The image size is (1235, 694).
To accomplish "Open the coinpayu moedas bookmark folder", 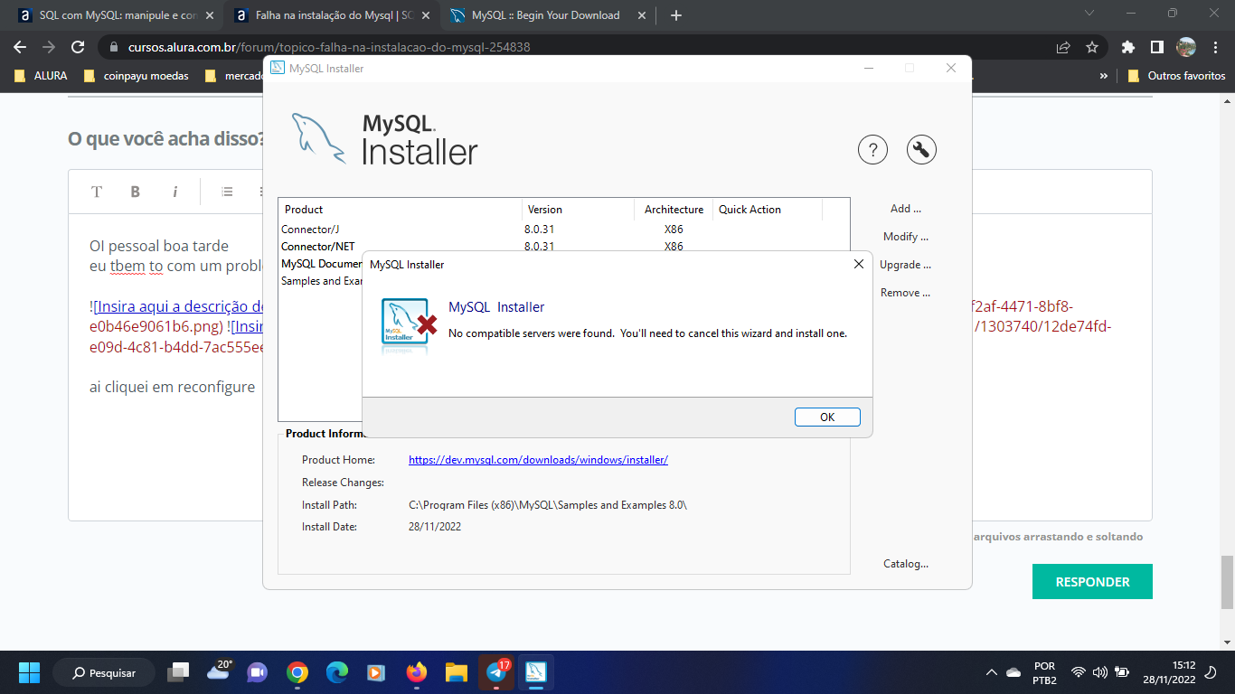I will click(136, 76).
